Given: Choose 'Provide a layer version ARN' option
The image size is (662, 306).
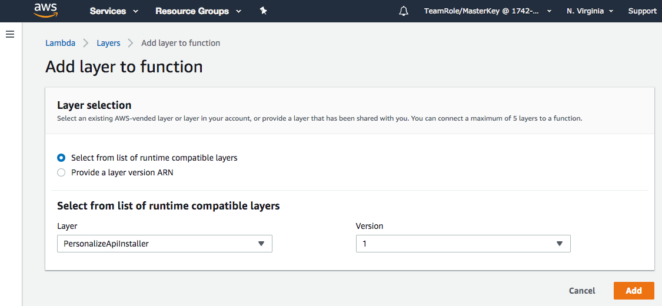Looking at the screenshot, I should point(61,172).
